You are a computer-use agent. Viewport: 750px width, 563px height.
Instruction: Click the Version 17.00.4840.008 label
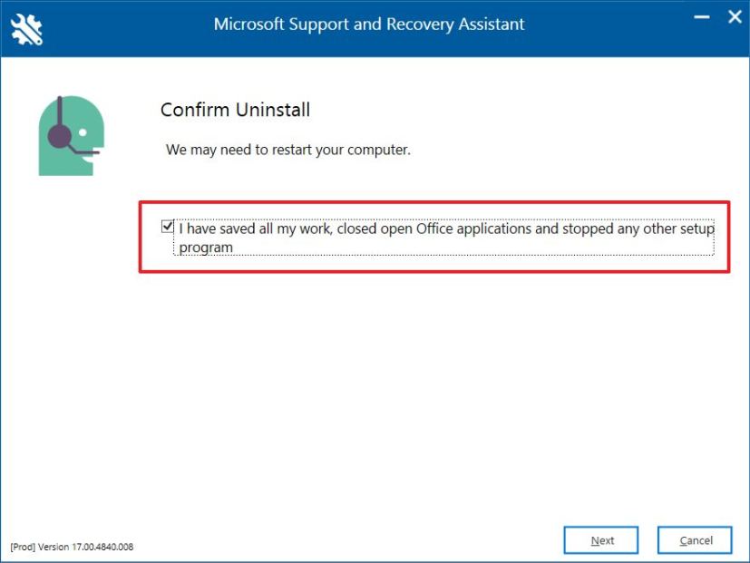tap(85, 547)
